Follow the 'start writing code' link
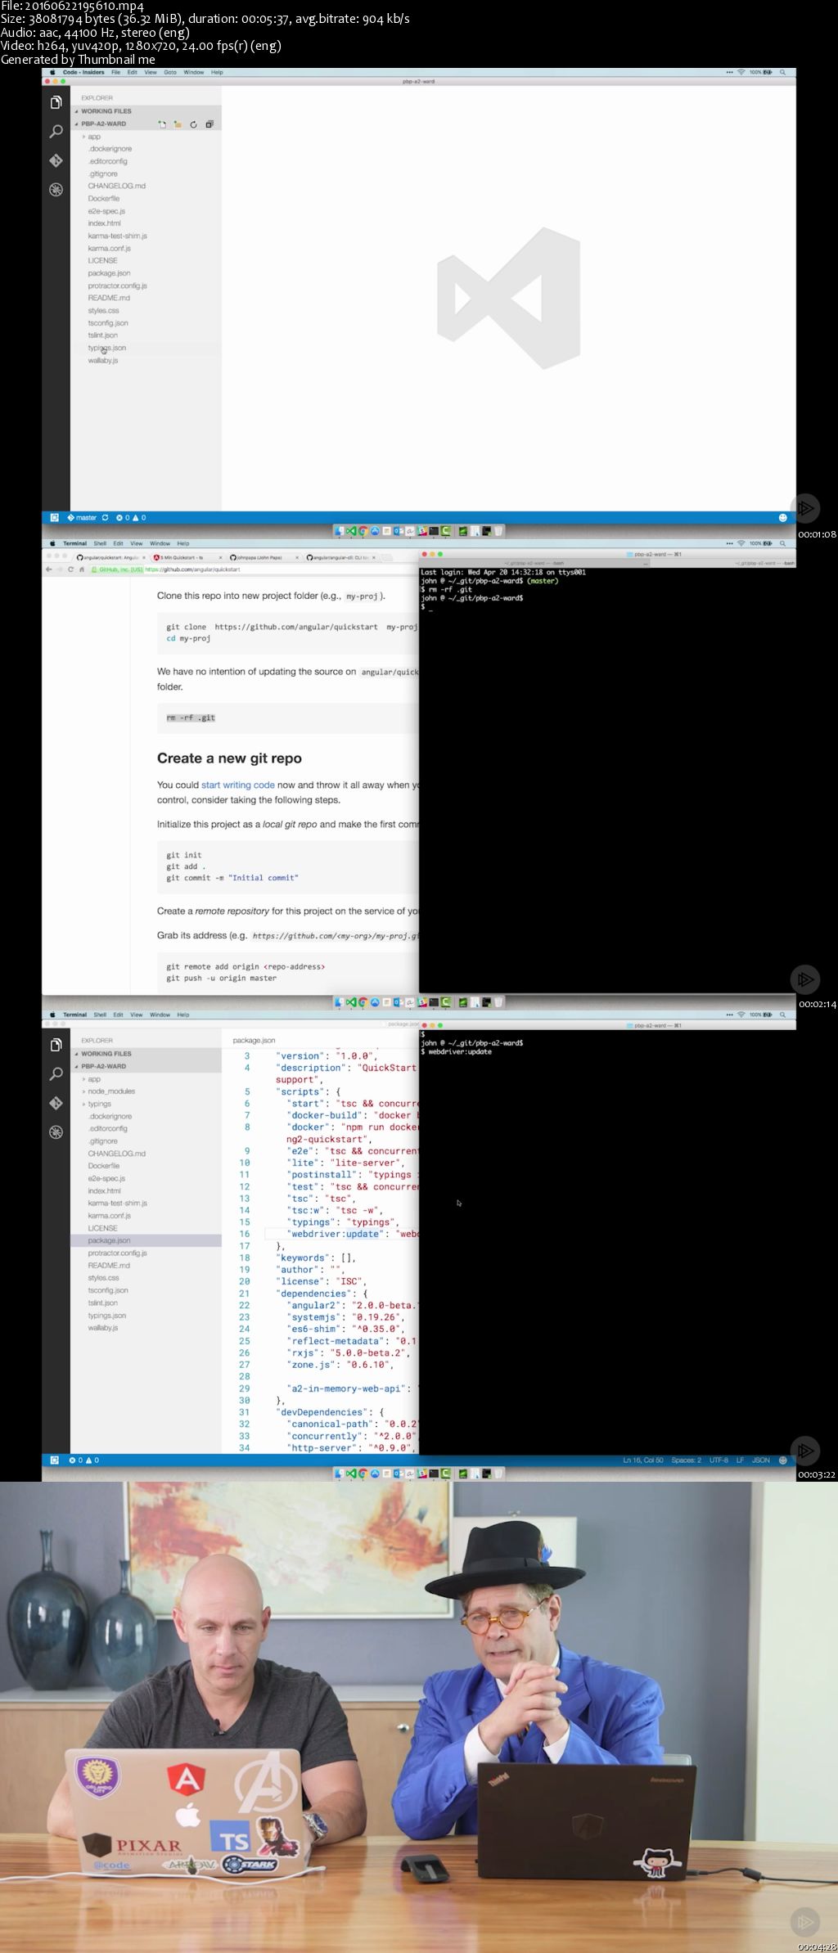838x1953 pixels. point(238,785)
